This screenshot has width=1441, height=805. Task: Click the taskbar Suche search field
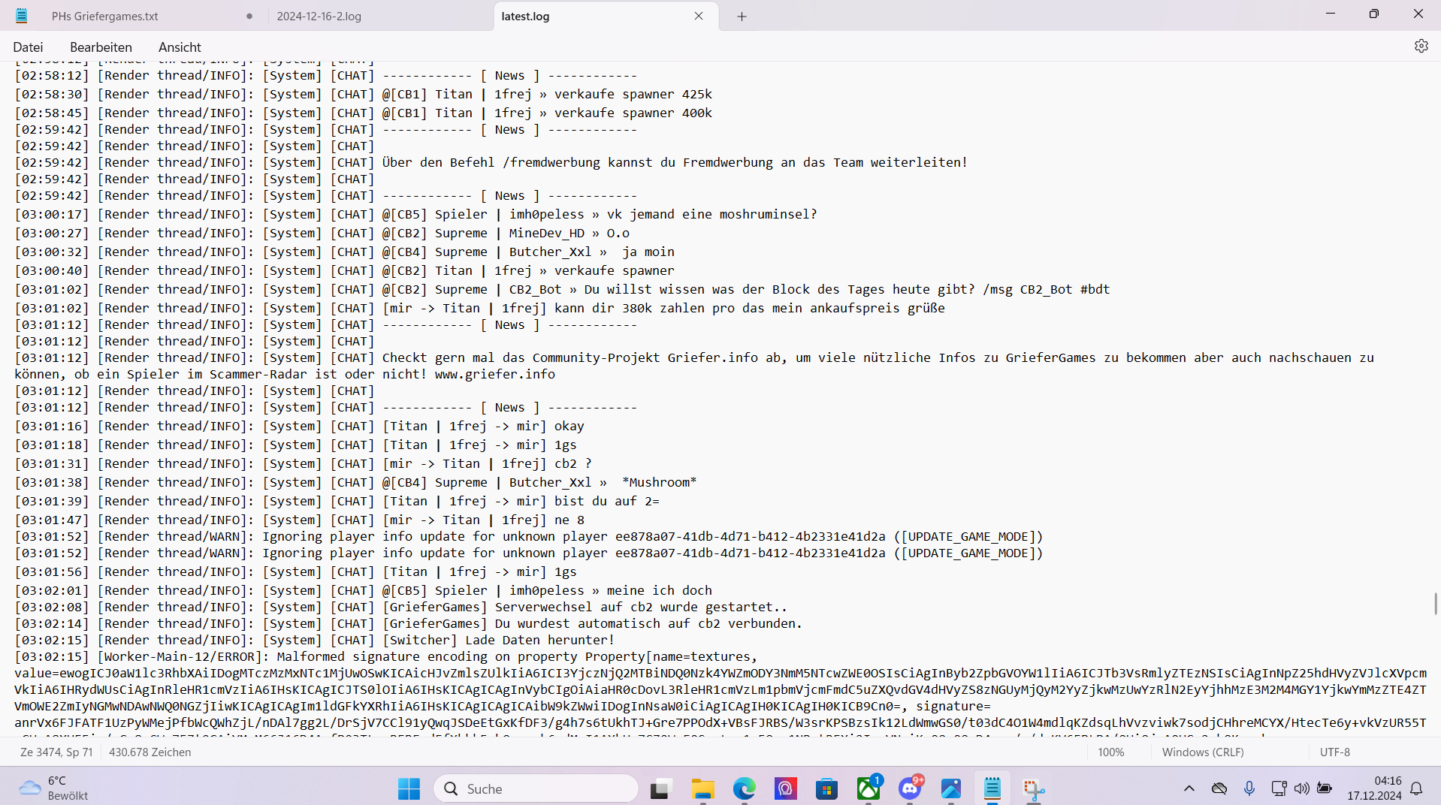[x=536, y=788]
